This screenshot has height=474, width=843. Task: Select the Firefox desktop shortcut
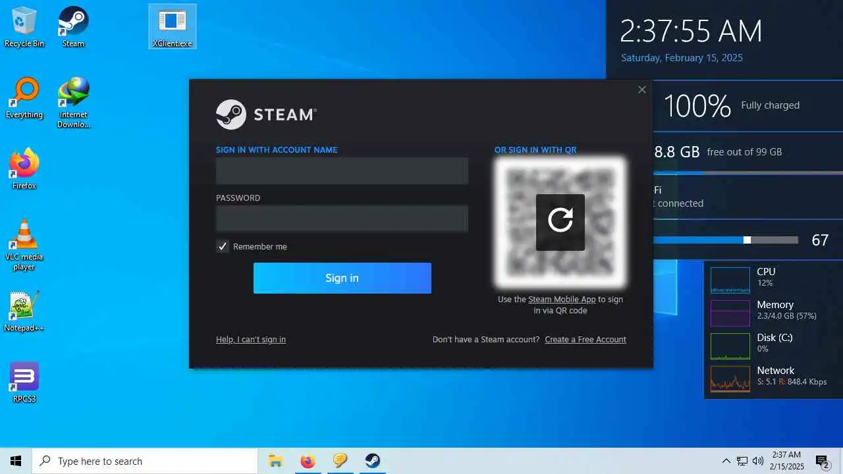click(x=24, y=169)
